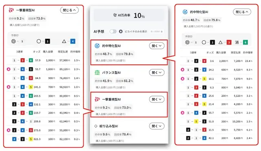Click the 想定払戻 column header in 一撃重視型AI table
Screen dimensions: 261x151
point(63,51)
